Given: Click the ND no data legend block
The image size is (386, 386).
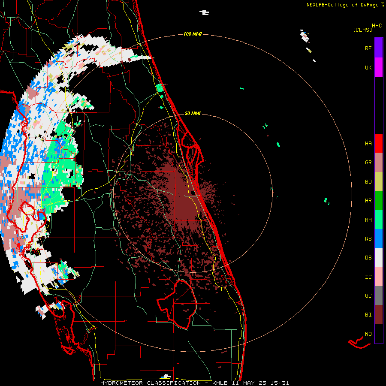Looking at the screenshot, I should (379, 334).
